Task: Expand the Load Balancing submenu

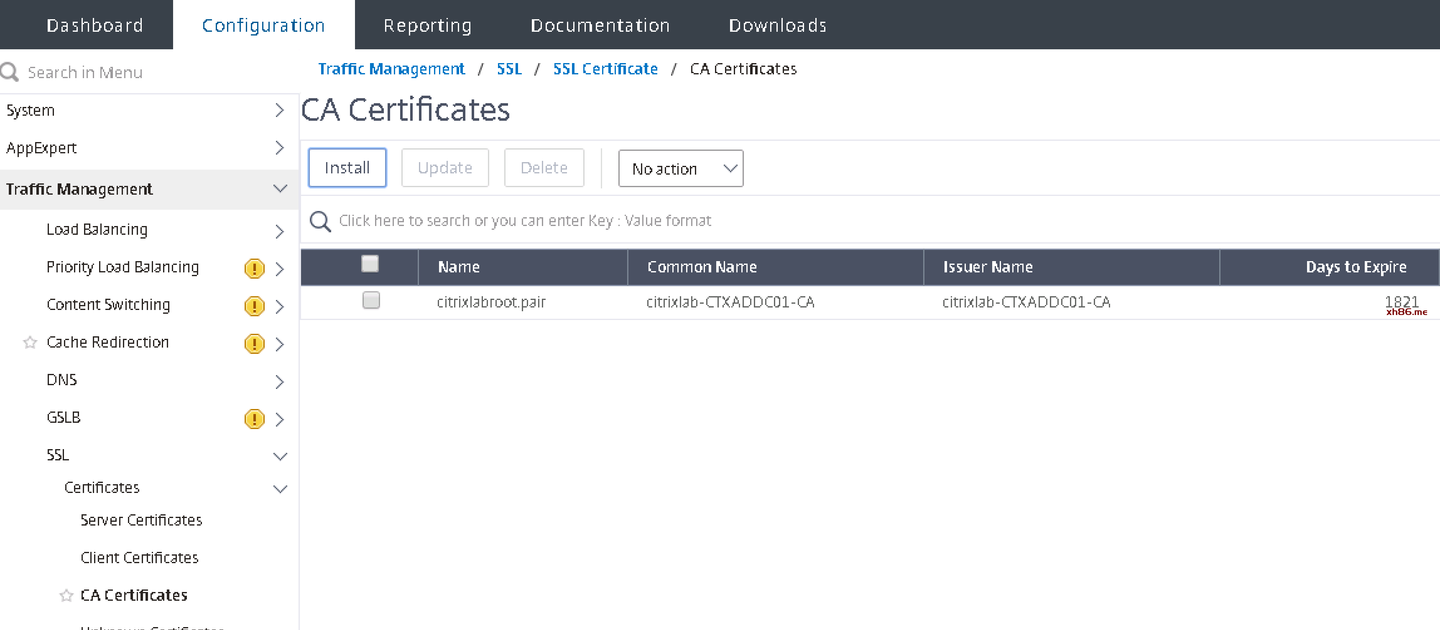Action: [x=280, y=231]
